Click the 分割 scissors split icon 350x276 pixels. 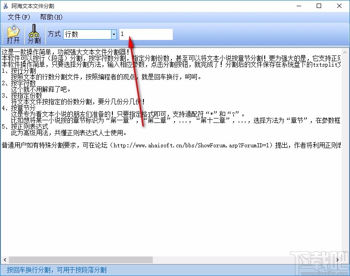point(34,34)
